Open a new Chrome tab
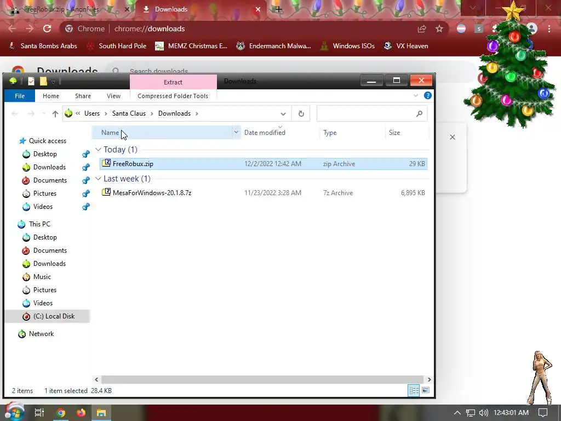The image size is (561, 421). (x=279, y=9)
